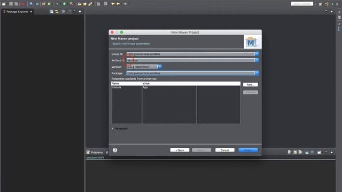Click the first yellow back arrow icon
Screen dimensions: 342x192
click(x=113, y=4)
